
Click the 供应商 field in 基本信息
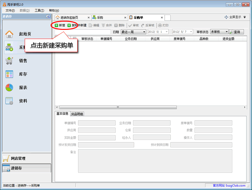[97, 130]
